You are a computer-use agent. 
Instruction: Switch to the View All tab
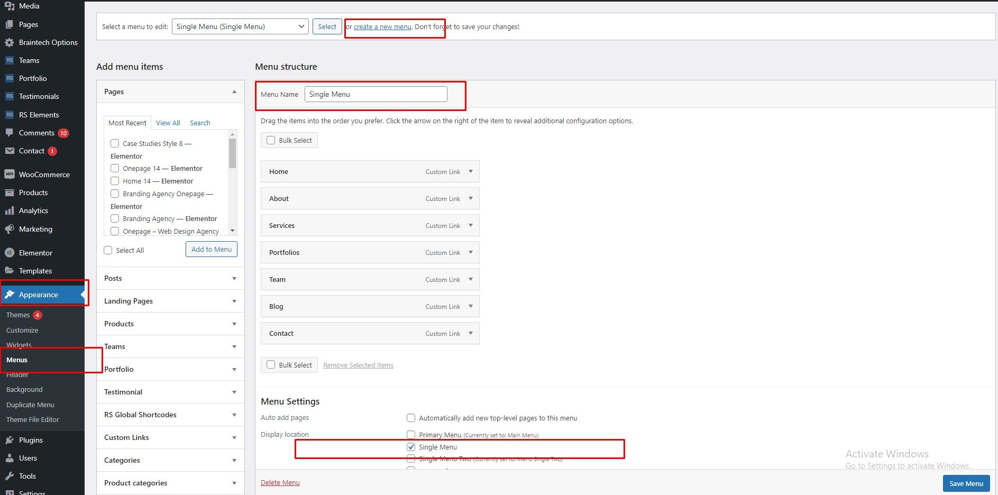(x=168, y=123)
